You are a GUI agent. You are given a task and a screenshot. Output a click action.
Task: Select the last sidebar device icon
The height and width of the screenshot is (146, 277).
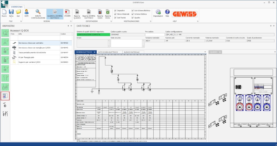[5, 114]
